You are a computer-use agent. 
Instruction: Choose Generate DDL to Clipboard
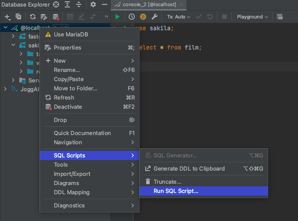[189, 168]
